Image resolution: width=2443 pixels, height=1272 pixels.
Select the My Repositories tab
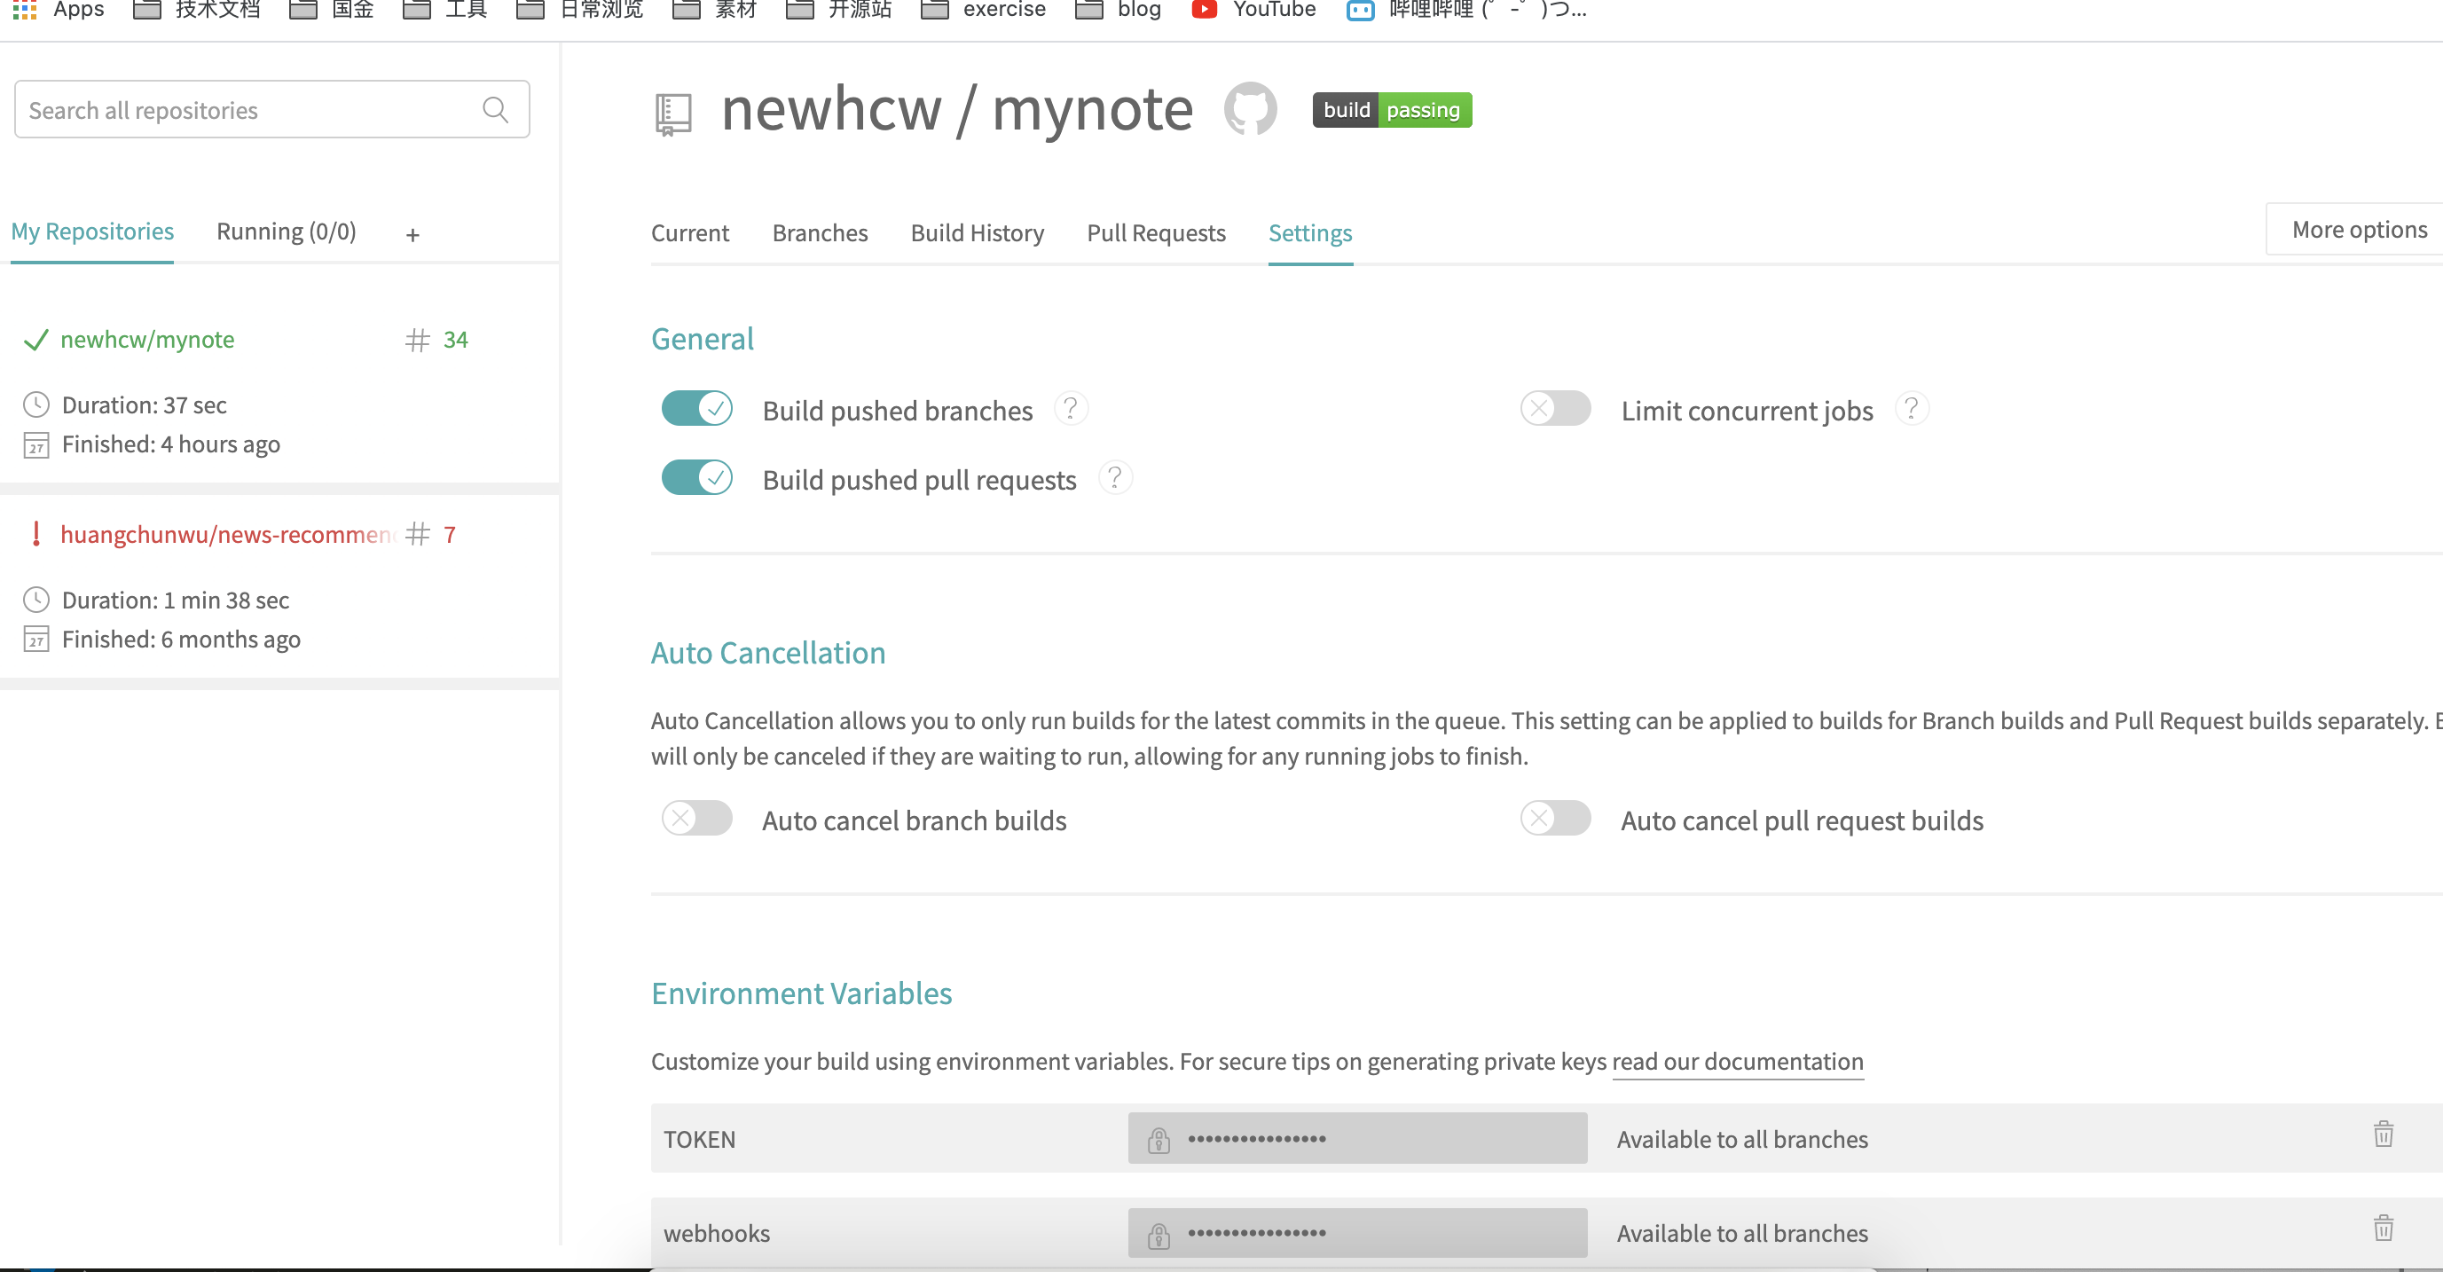92,232
